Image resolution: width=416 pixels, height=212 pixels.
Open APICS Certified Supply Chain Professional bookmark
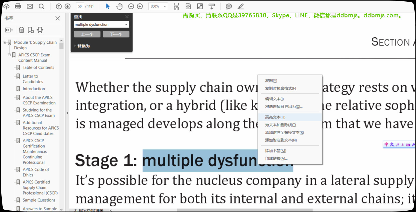click(x=40, y=187)
